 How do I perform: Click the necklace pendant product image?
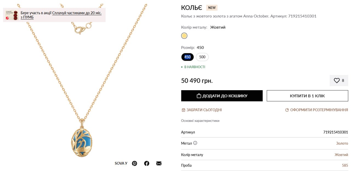point(82,140)
